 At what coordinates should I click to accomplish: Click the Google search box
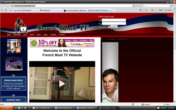(x=156, y=6)
